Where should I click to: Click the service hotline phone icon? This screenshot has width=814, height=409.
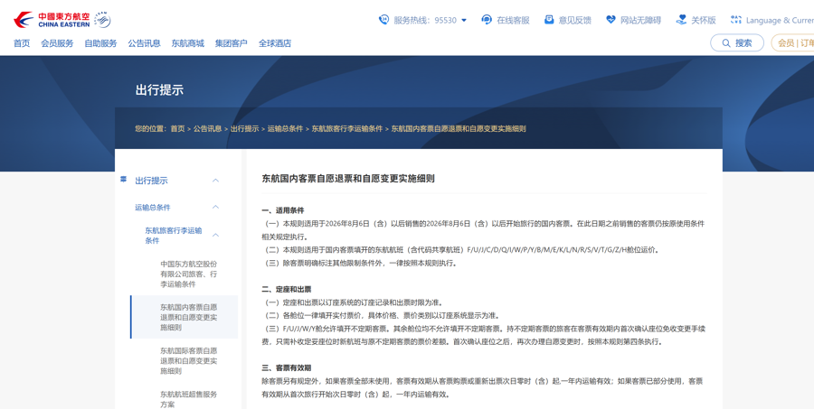[383, 20]
